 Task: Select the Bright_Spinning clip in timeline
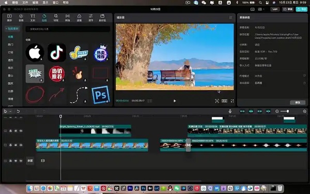(95, 131)
